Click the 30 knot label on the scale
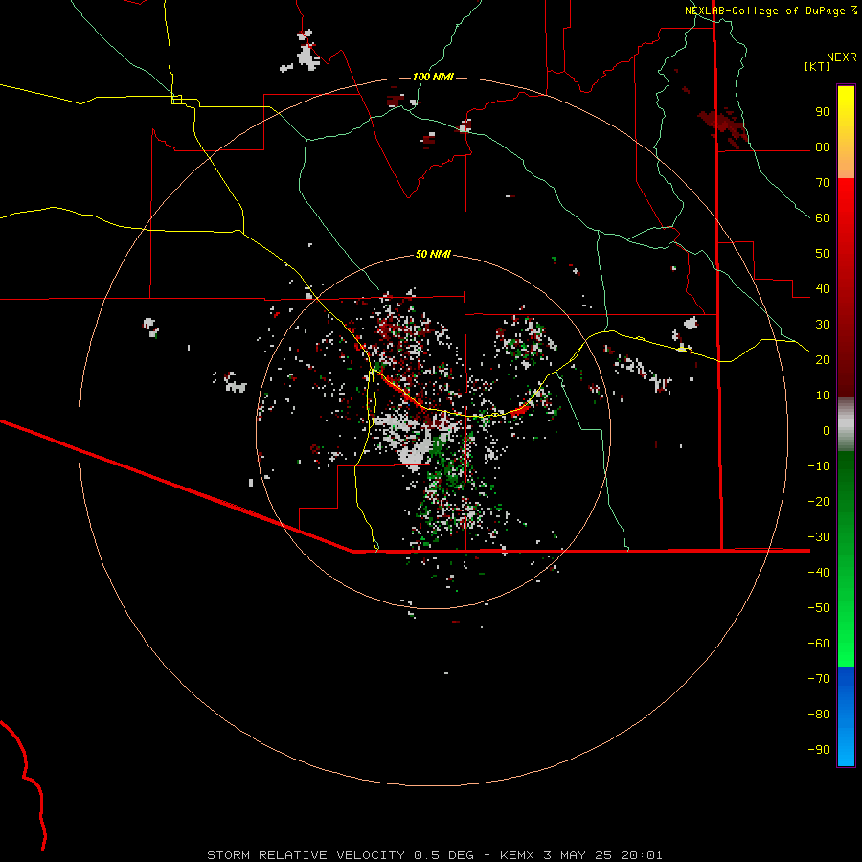862x862 pixels. coord(823,325)
